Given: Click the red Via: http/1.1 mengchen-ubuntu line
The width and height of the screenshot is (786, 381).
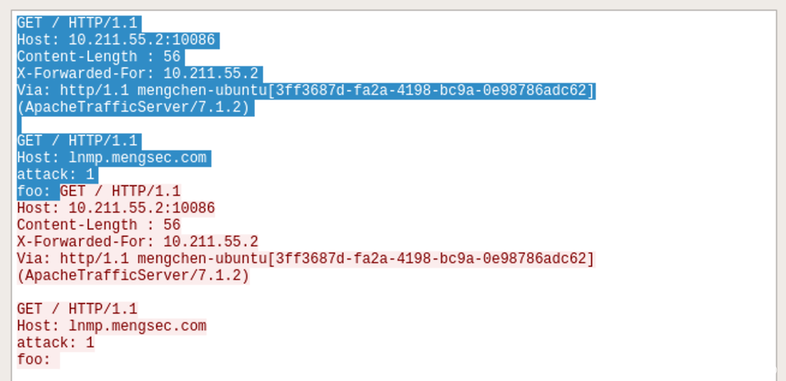Looking at the screenshot, I should [x=305, y=259].
